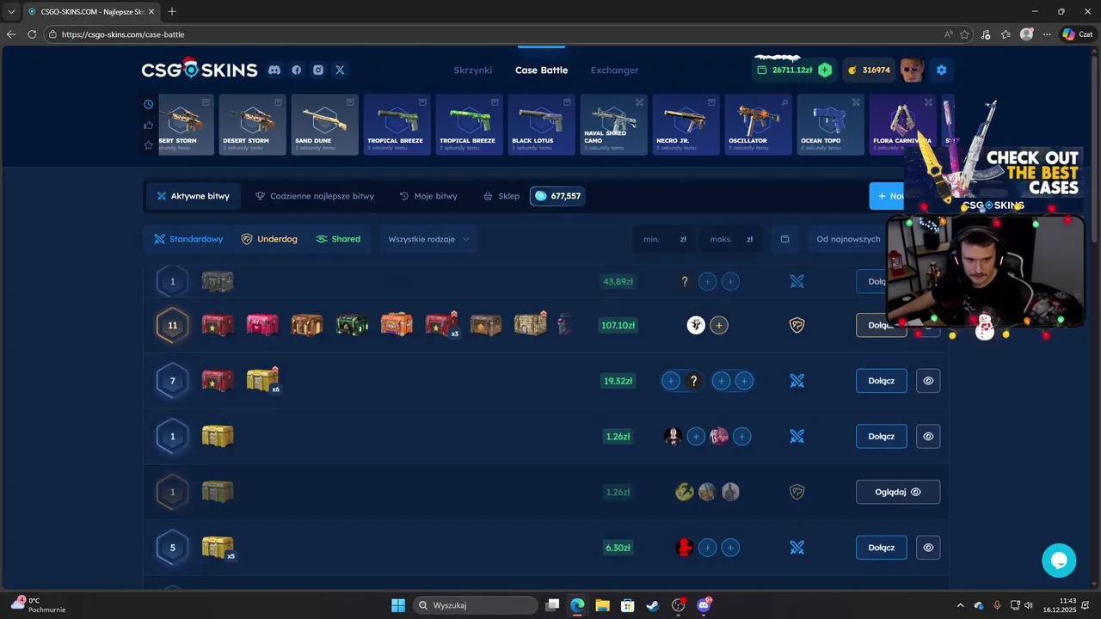Expand the Wszystkie rodzaje dropdown

(x=428, y=239)
